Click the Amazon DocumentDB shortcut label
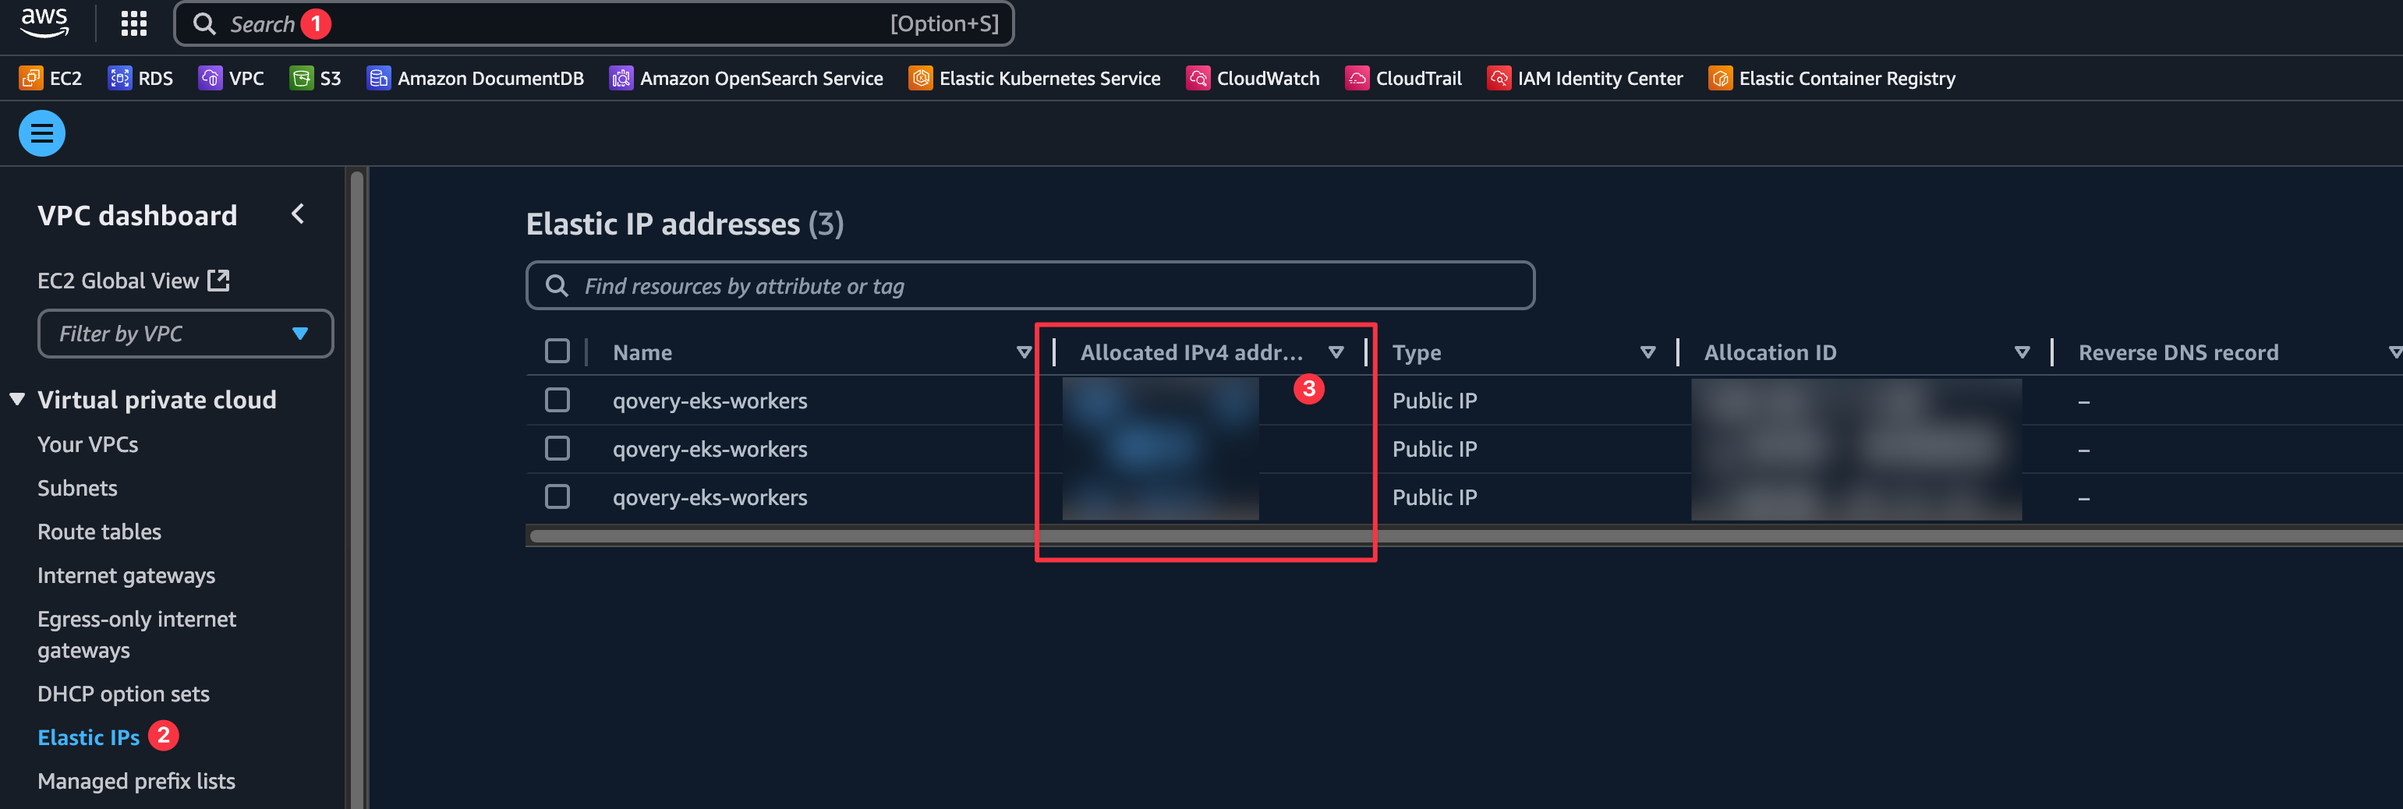The height and width of the screenshot is (809, 2403). point(490,78)
